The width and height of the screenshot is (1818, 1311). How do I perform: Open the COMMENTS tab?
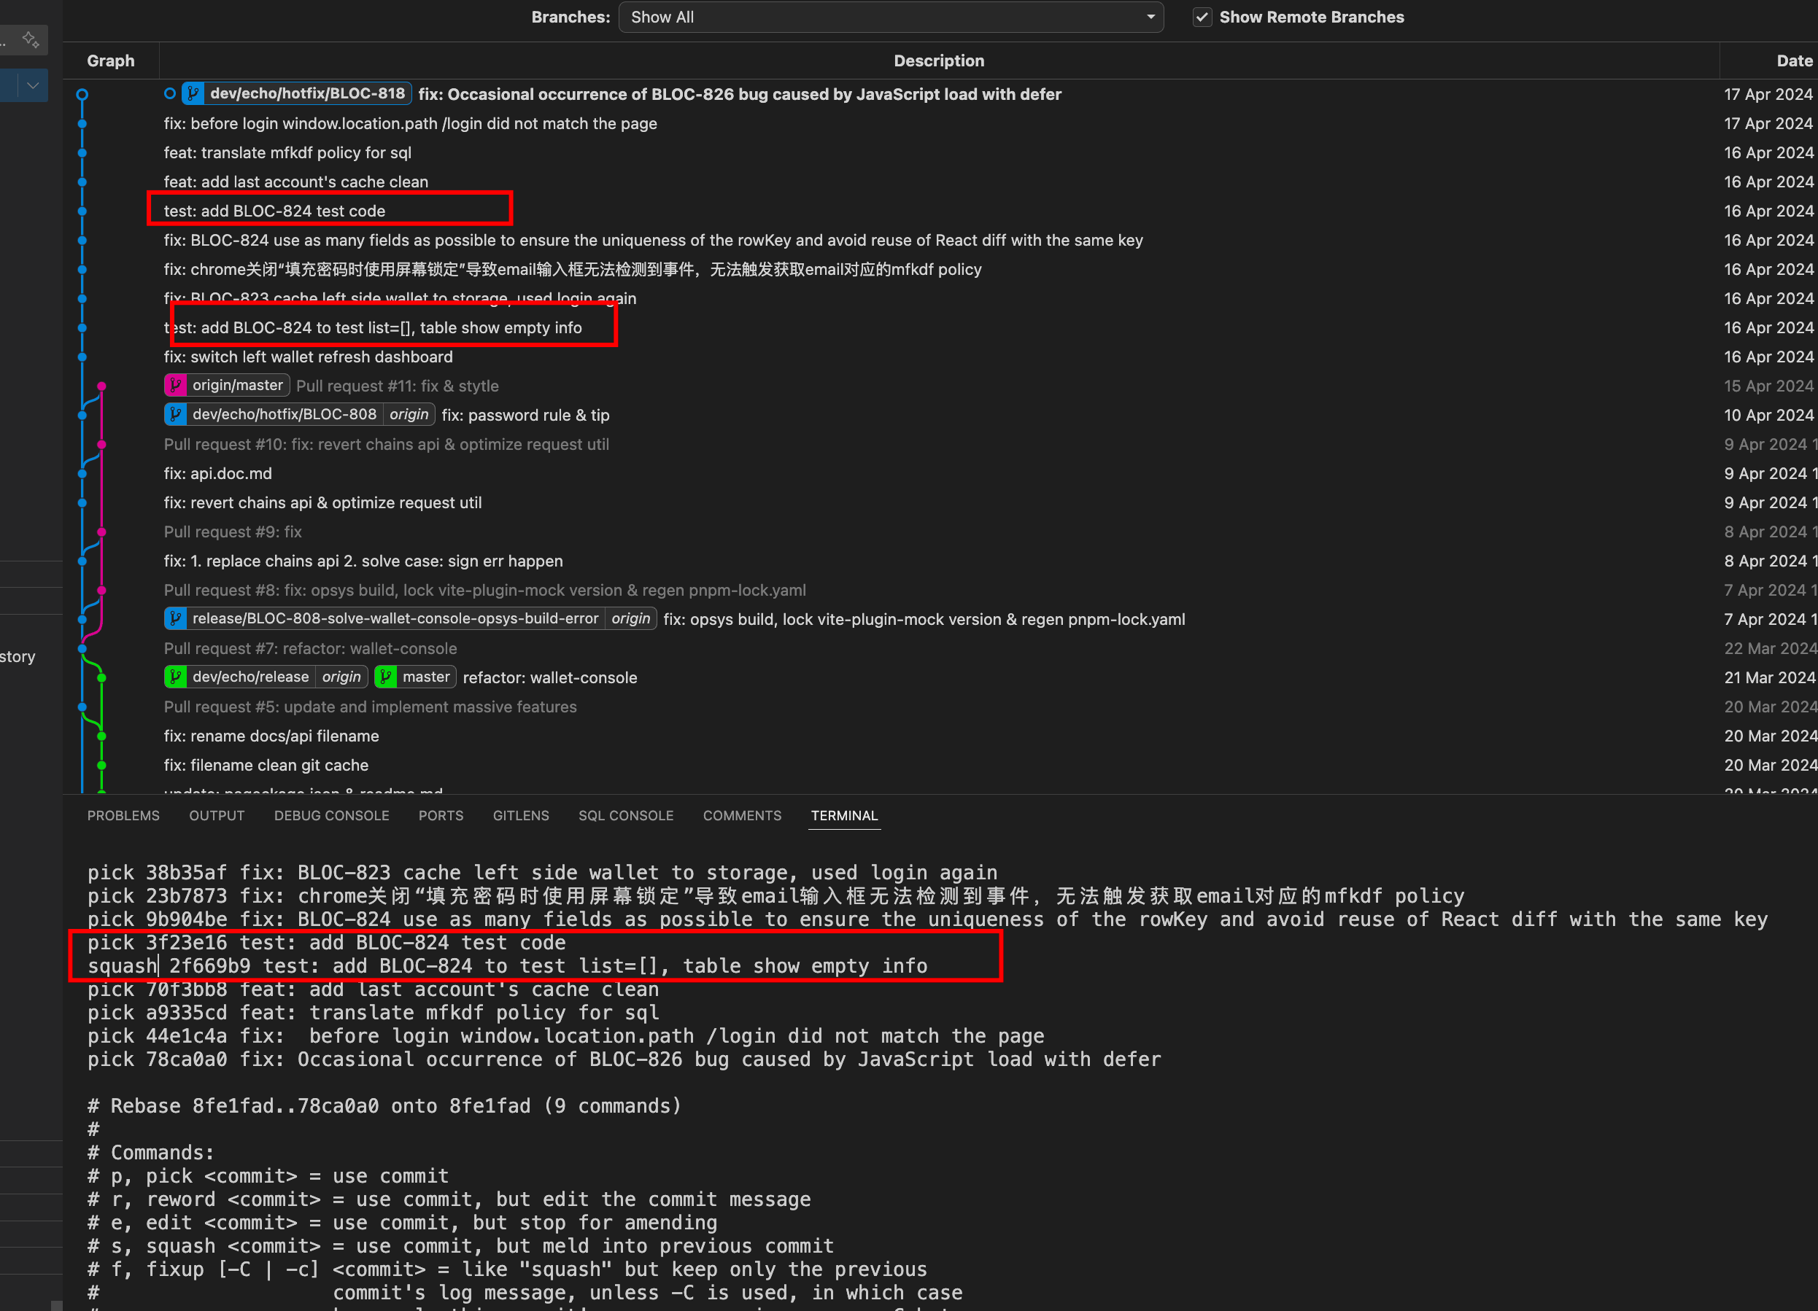742,816
